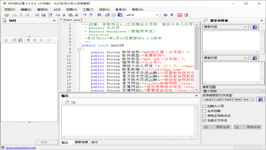Click the save all disks icon
Viewport: 266px width, 150px height.
(44, 15)
